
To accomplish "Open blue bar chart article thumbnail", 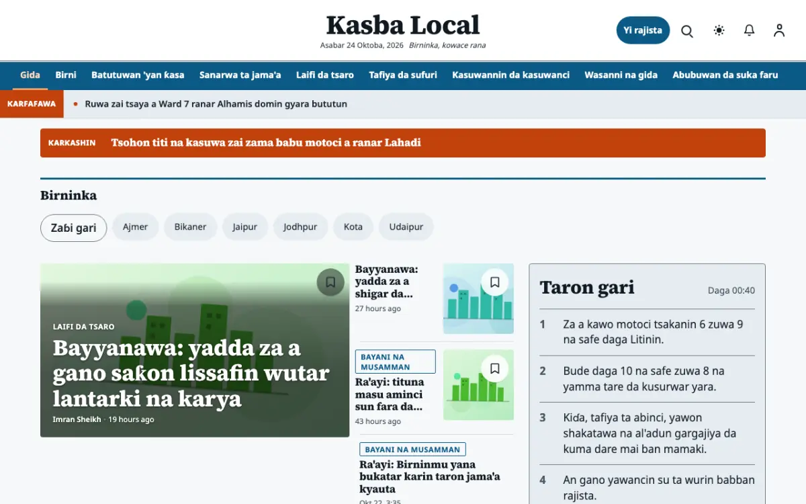I will point(478,299).
